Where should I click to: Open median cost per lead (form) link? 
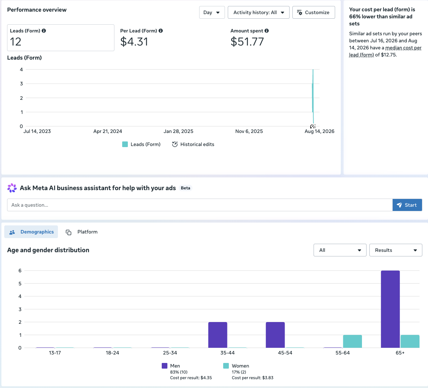pos(385,51)
